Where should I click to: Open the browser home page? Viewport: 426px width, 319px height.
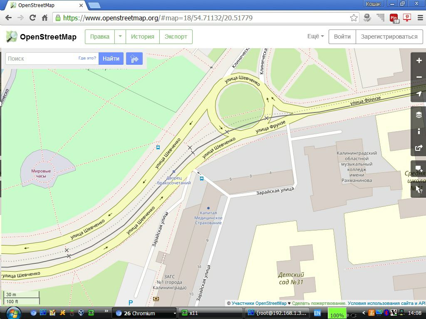point(45,18)
